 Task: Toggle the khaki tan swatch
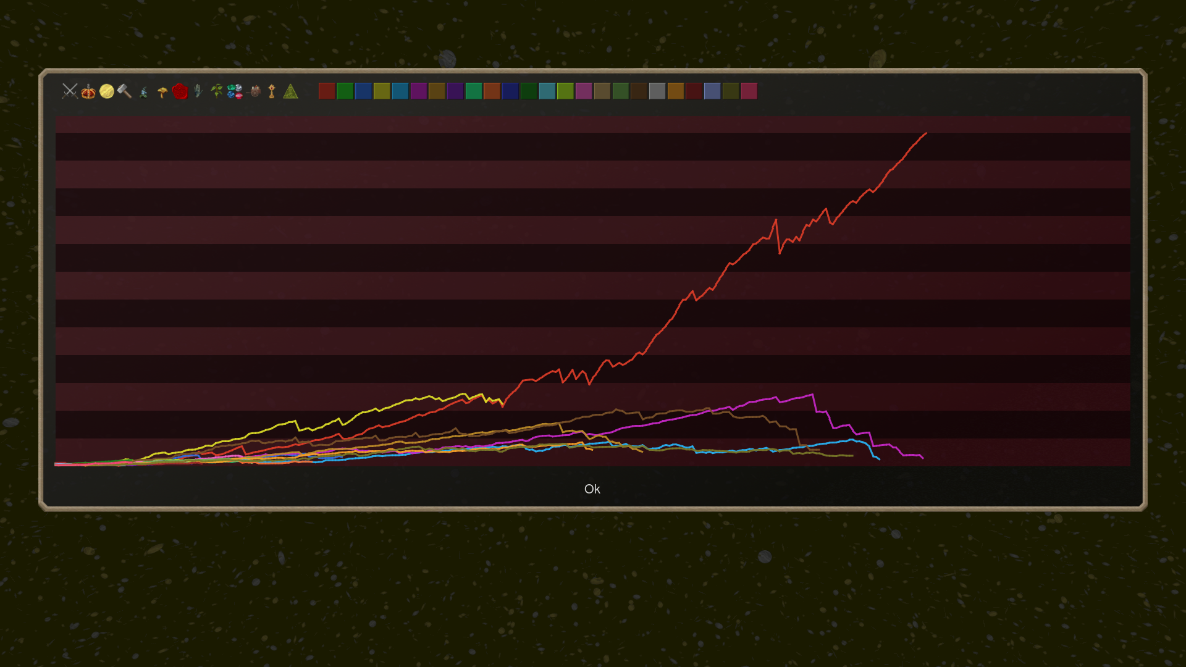point(602,91)
